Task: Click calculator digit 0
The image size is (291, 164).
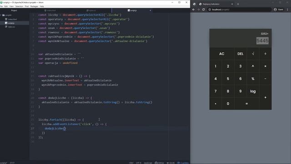Action: (x=228, y=103)
